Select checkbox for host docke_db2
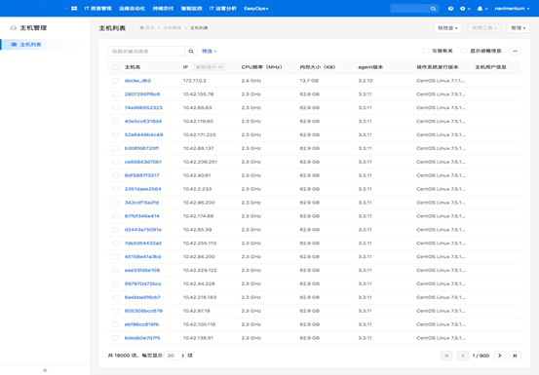The width and height of the screenshot is (539, 375). pyautogui.click(x=116, y=81)
